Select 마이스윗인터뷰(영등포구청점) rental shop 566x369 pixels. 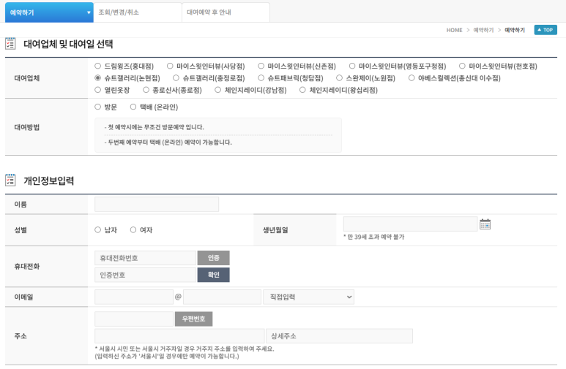(x=352, y=66)
